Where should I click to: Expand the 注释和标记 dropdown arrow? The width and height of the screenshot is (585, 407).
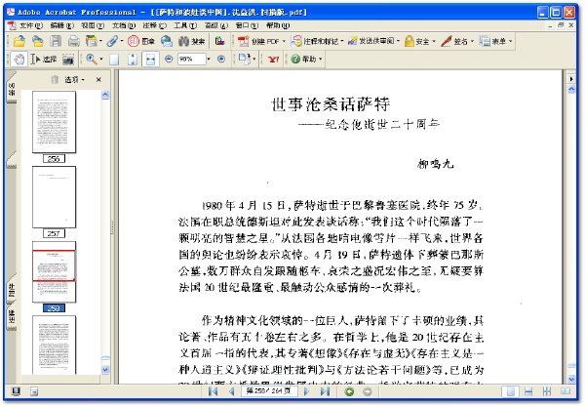pos(342,41)
